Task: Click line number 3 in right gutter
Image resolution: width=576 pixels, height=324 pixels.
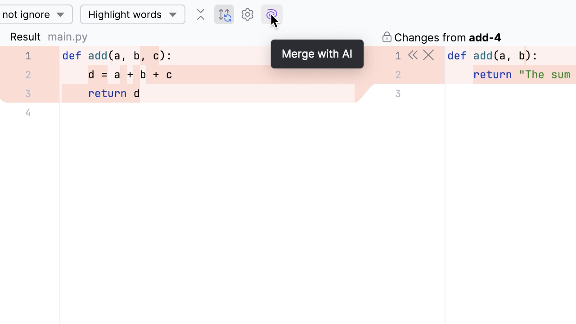Action: 398,94
